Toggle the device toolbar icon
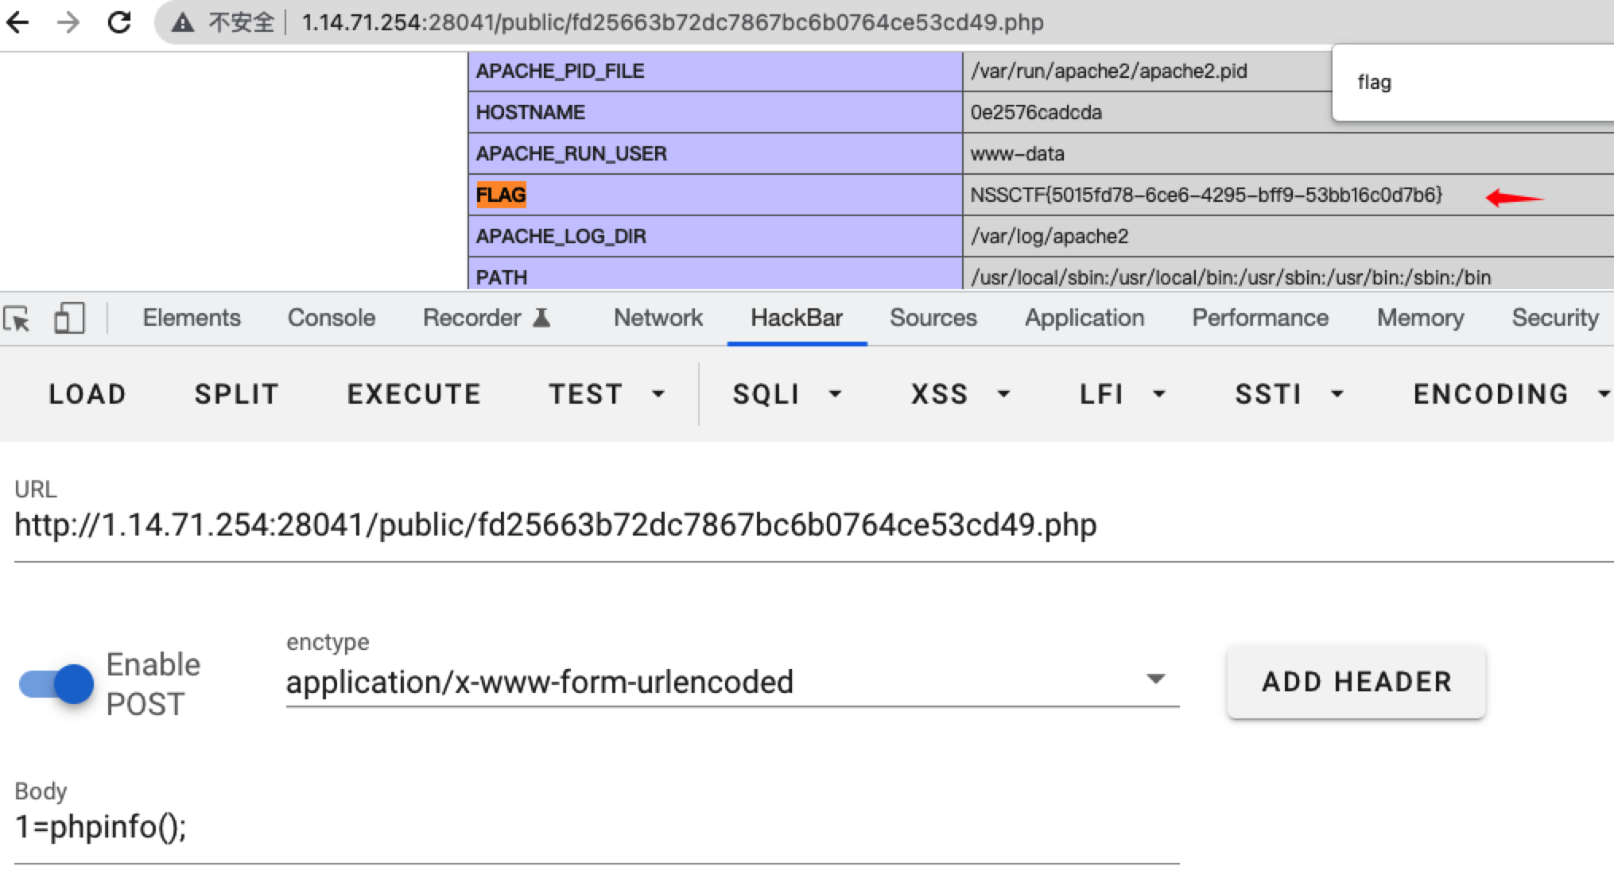 69,319
